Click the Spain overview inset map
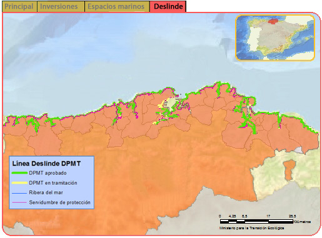322x238 pixels. click(275, 38)
